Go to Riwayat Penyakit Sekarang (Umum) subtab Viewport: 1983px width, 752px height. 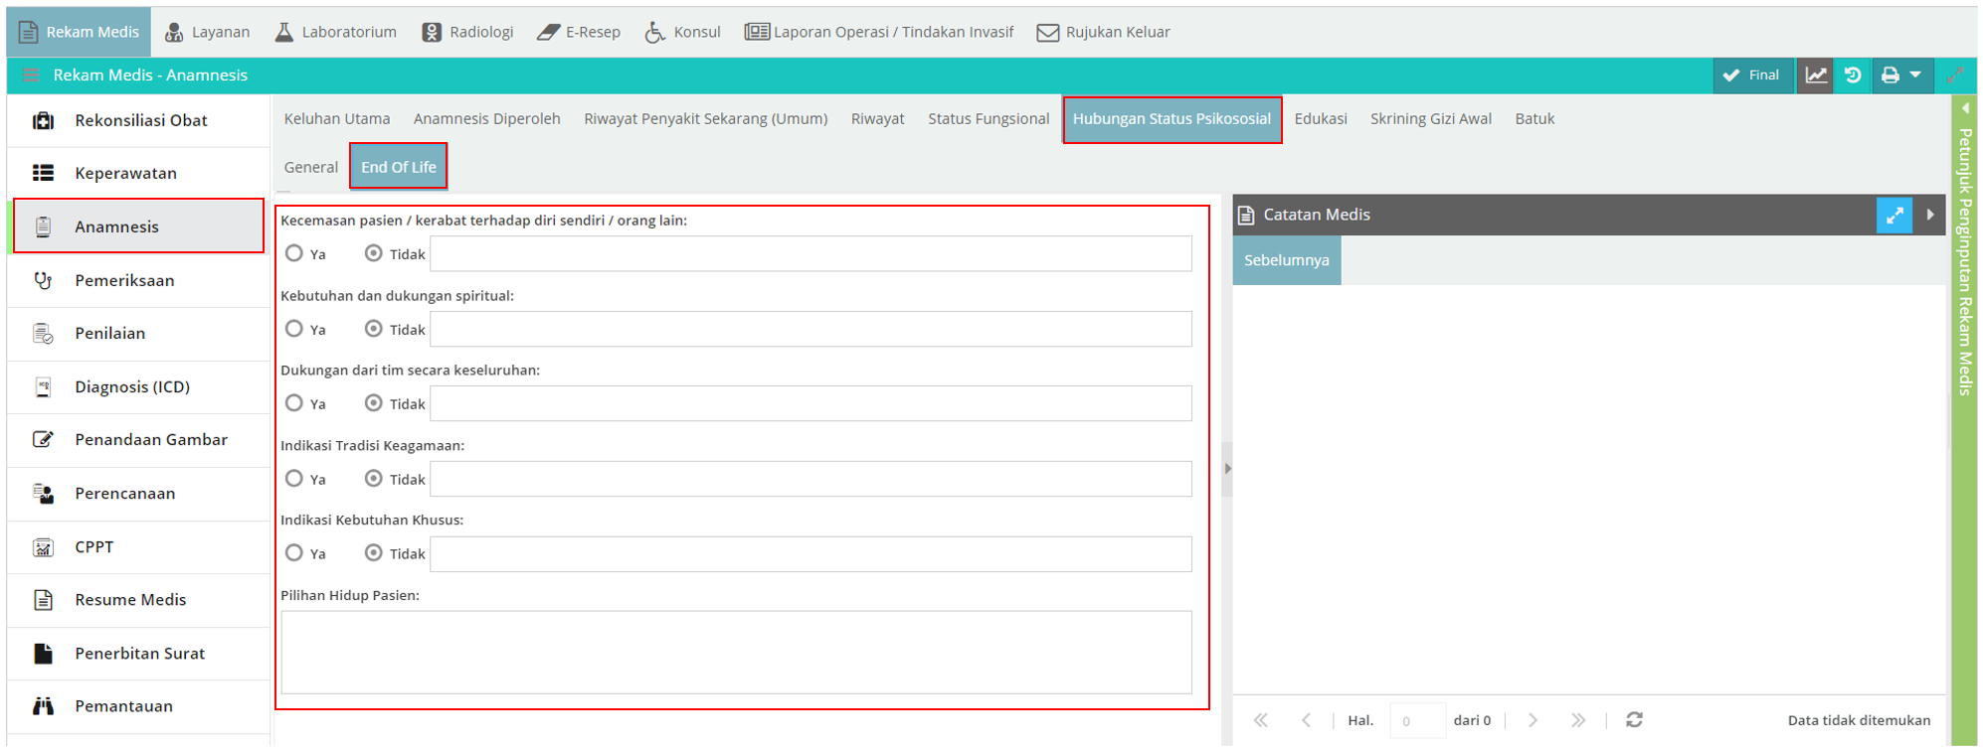pos(706,119)
